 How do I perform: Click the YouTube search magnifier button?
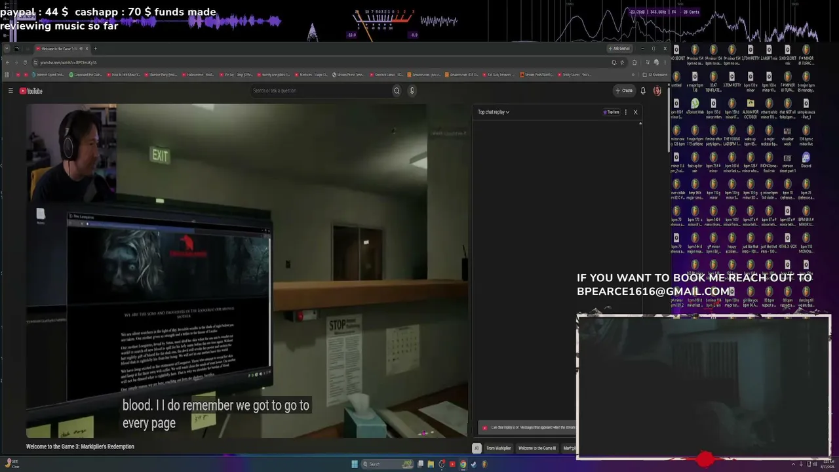(x=397, y=91)
